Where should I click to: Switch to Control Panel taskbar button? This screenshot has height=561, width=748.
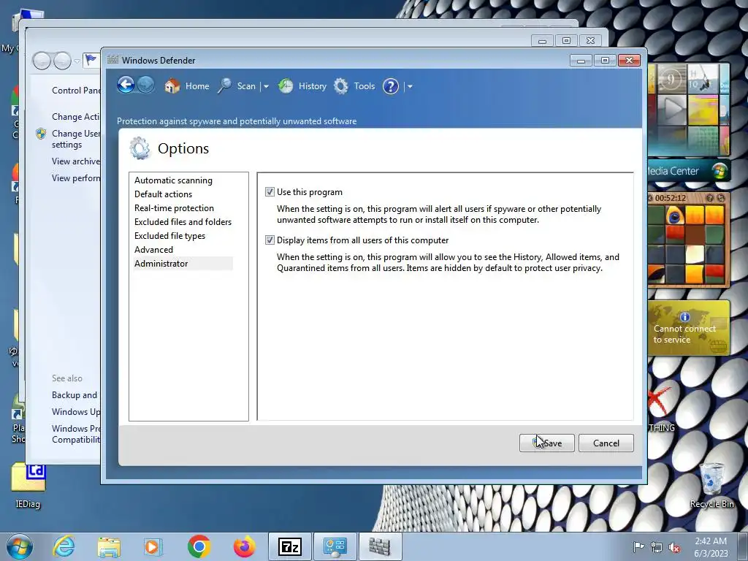click(335, 546)
